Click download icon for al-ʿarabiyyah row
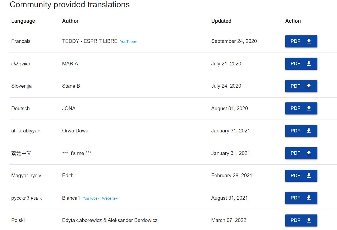The height and width of the screenshot is (230, 337). 309,131
